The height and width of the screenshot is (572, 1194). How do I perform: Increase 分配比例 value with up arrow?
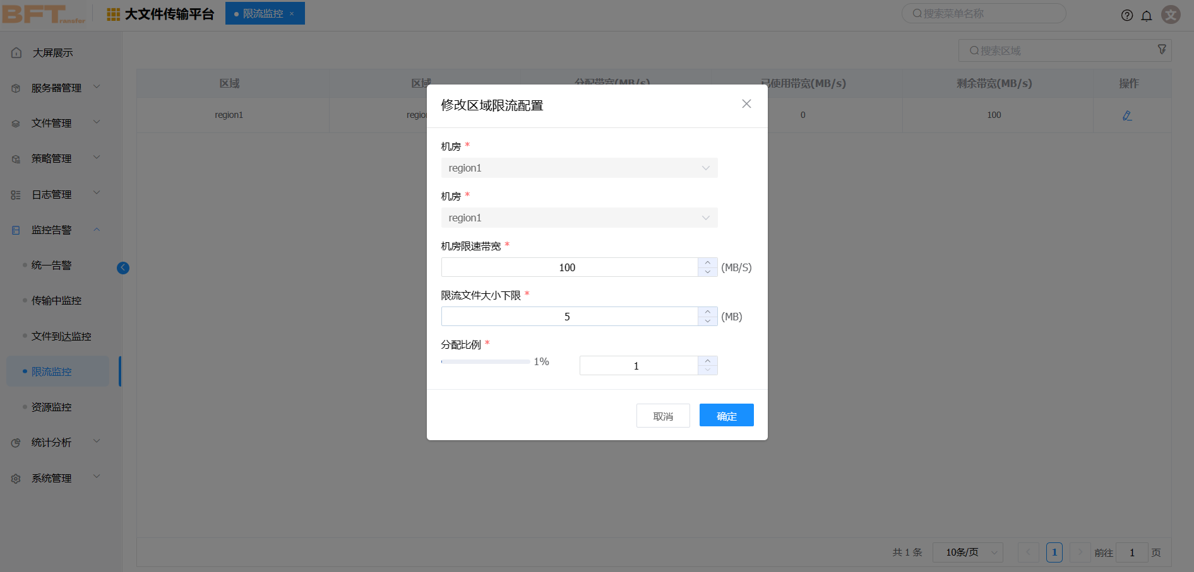click(708, 361)
